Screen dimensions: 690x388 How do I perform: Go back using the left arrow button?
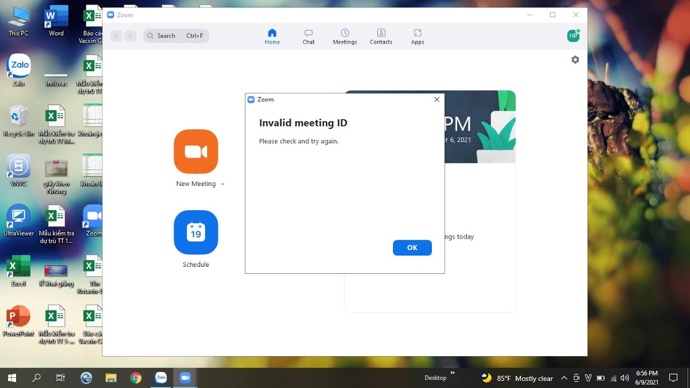click(116, 36)
